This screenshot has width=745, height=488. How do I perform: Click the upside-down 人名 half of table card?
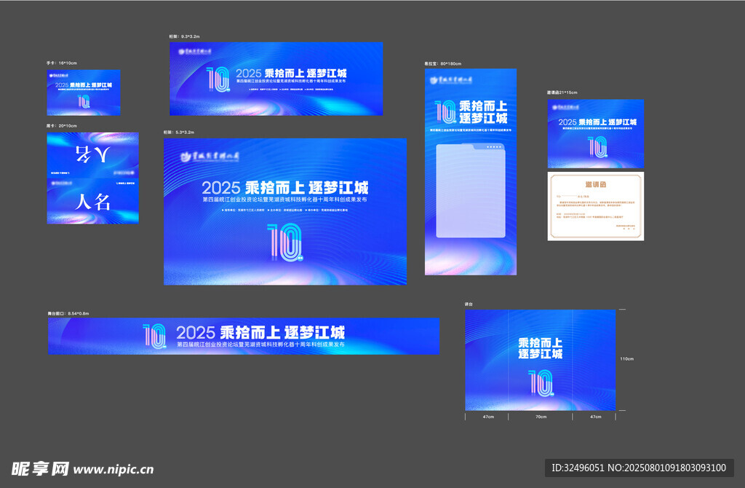click(92, 155)
